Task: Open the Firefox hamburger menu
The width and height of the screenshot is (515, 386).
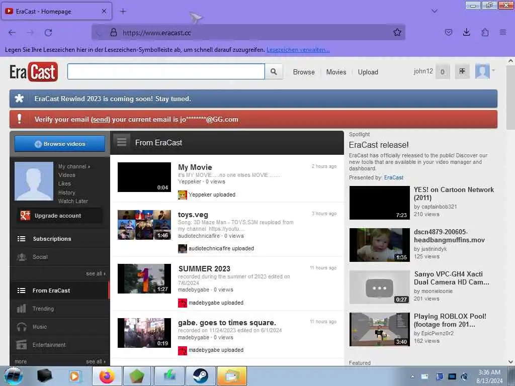Action: pos(503,32)
